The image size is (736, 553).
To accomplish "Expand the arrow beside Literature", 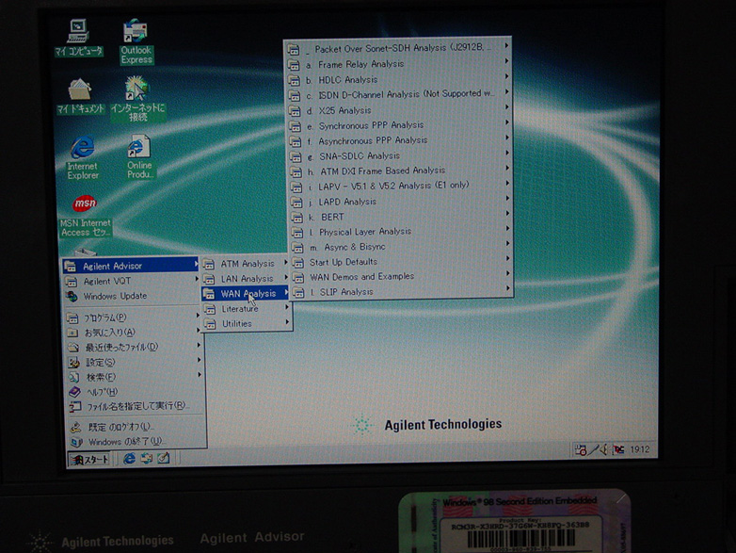I will 286,307.
